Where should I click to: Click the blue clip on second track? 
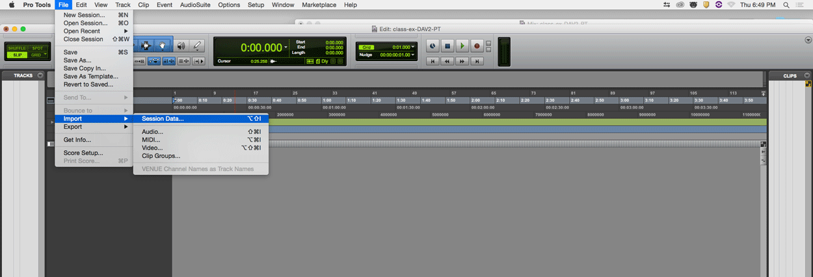[x=518, y=129]
